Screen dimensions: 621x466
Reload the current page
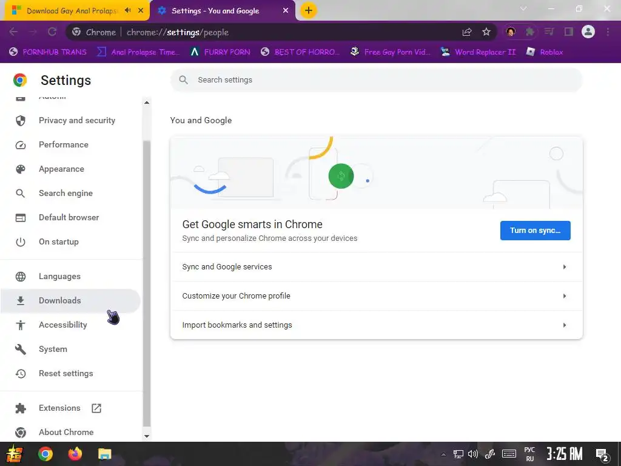(x=52, y=32)
